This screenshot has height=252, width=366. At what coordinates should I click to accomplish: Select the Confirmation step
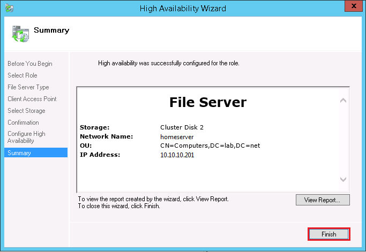tap(24, 123)
